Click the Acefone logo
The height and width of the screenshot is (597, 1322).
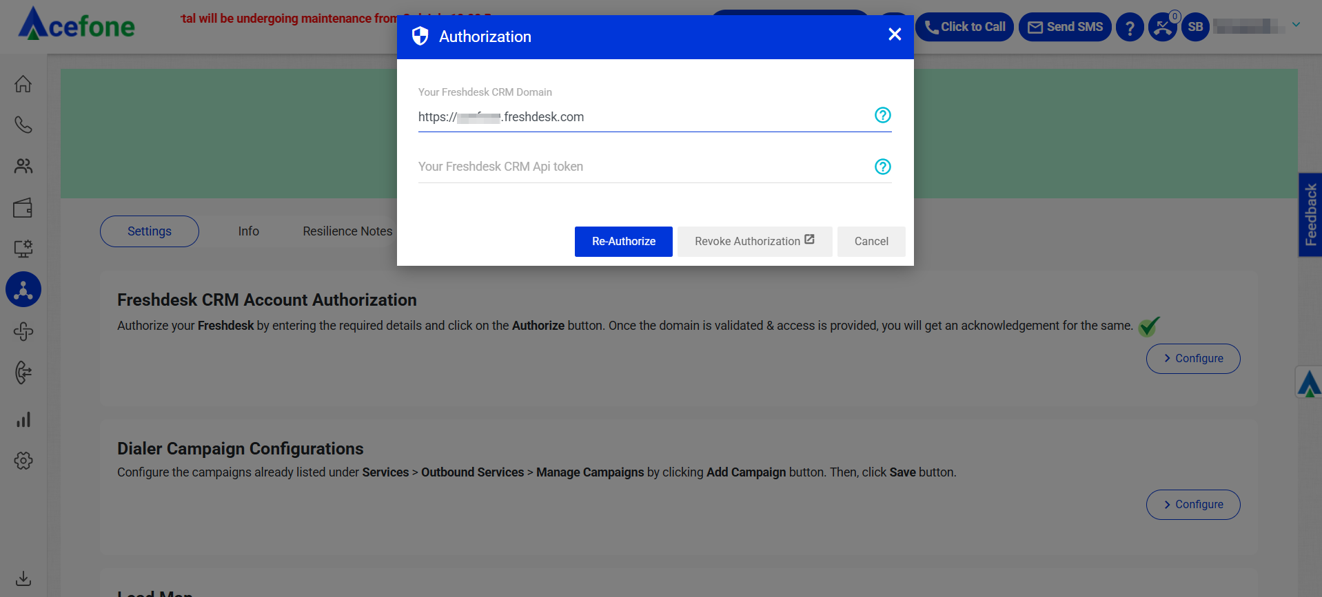tap(77, 24)
